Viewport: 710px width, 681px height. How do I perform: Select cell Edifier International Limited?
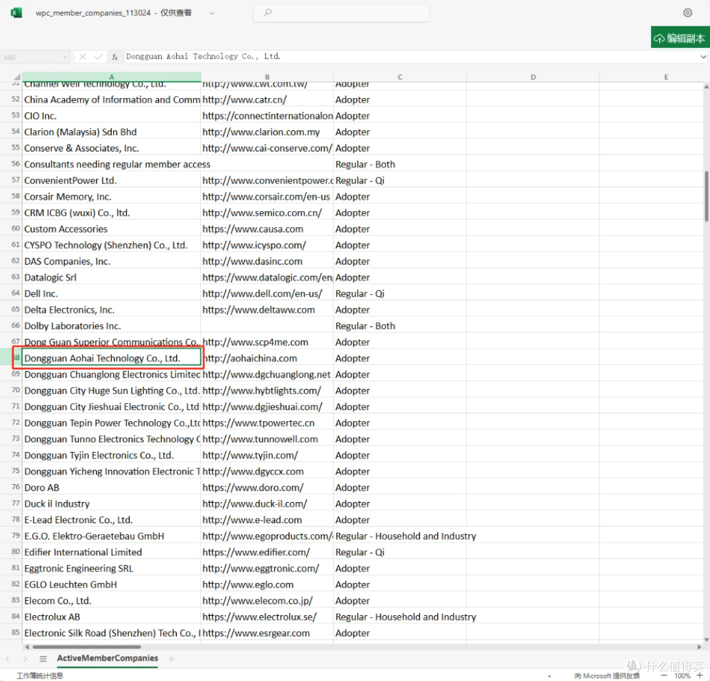point(111,552)
